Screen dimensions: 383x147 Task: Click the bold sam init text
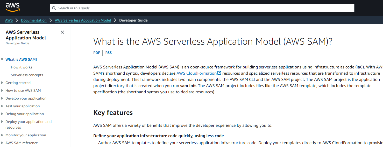188,86
